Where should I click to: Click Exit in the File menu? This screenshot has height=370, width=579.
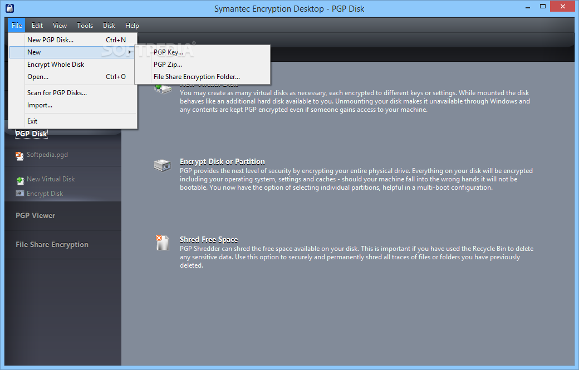tap(73, 121)
